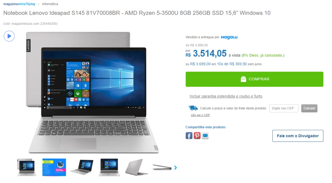Open Fale com o Divulgador
The image size is (332, 183).
tap(298, 136)
